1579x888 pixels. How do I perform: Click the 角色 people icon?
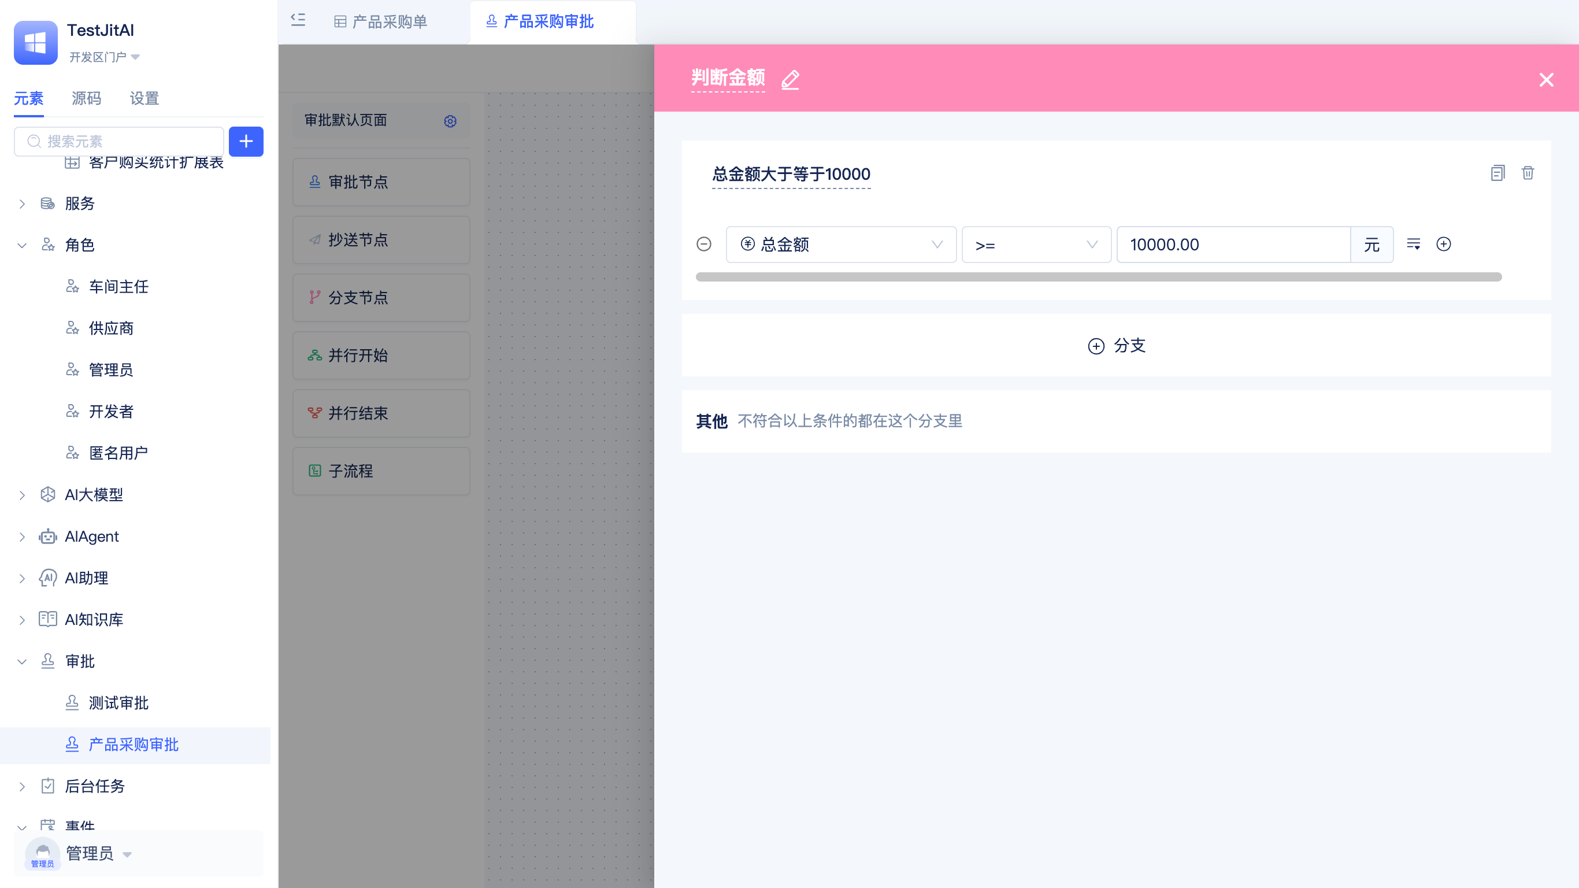(x=48, y=245)
